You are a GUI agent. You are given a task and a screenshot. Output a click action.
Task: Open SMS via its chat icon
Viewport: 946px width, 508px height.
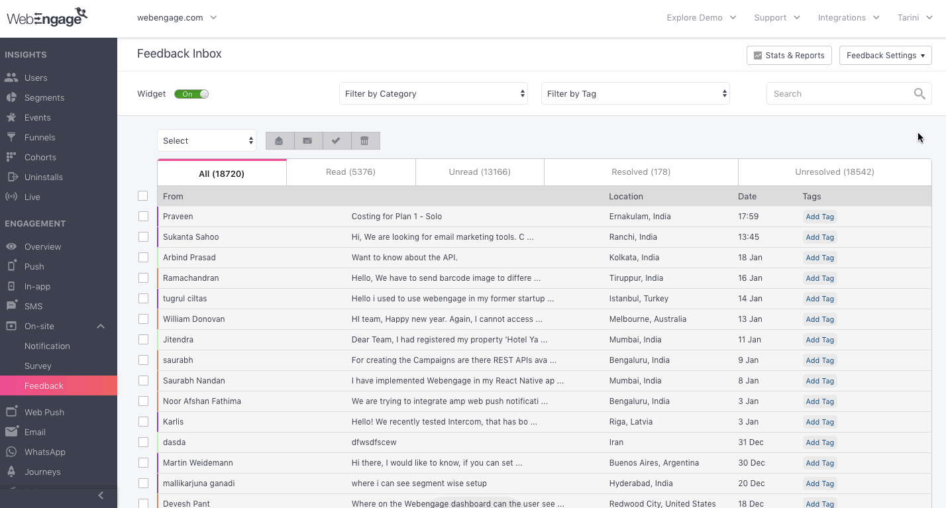[x=11, y=305]
